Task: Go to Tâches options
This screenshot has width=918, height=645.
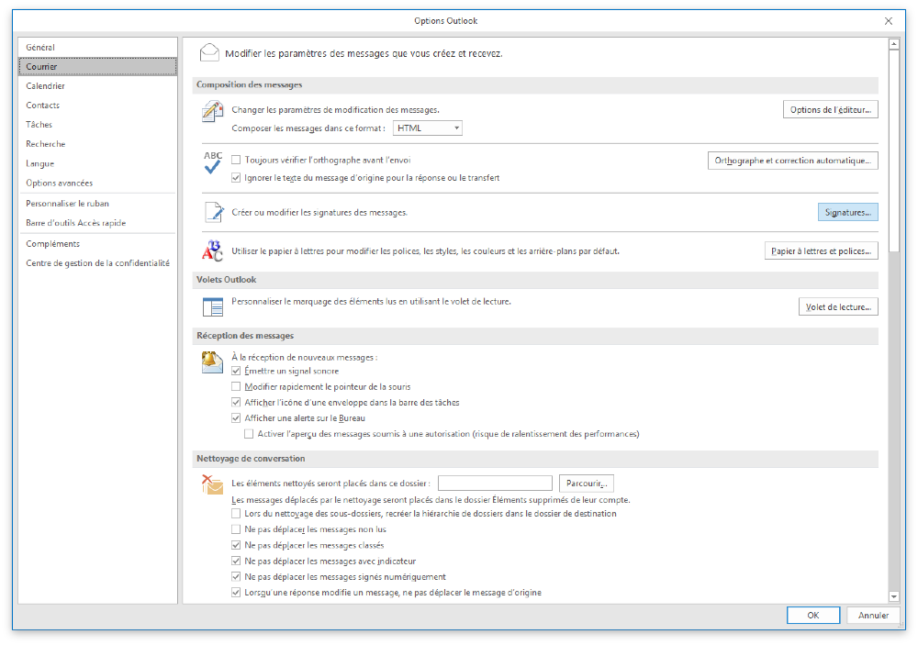Action: click(98, 125)
